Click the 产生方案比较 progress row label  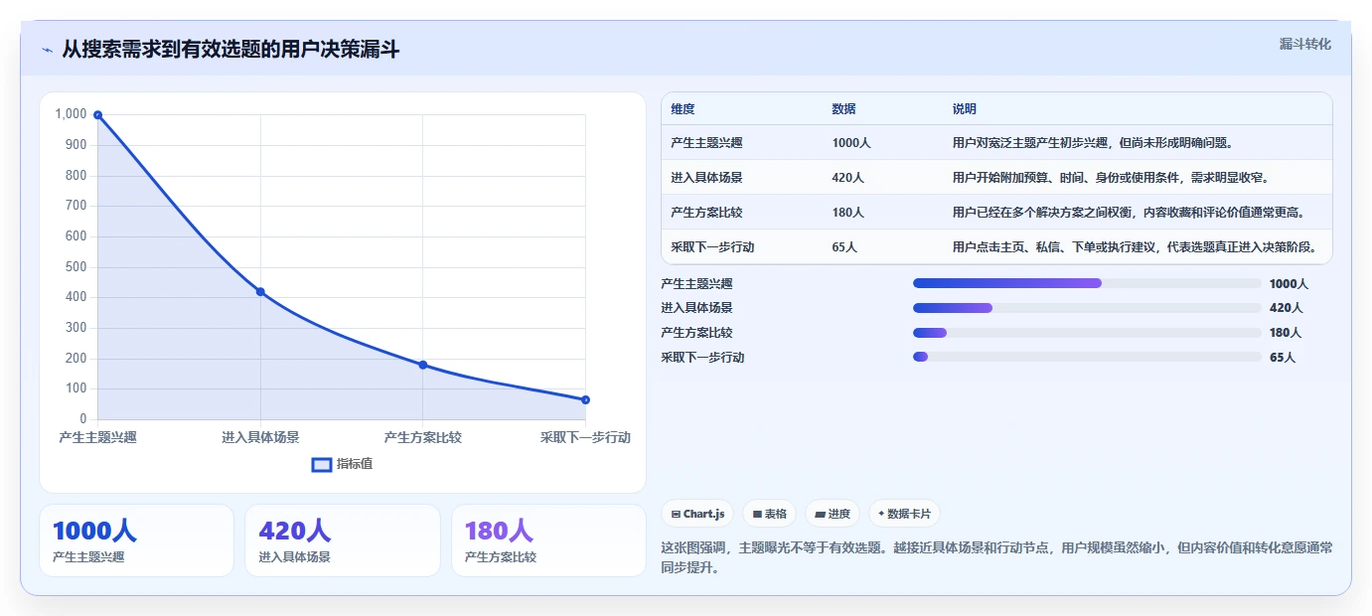point(696,333)
